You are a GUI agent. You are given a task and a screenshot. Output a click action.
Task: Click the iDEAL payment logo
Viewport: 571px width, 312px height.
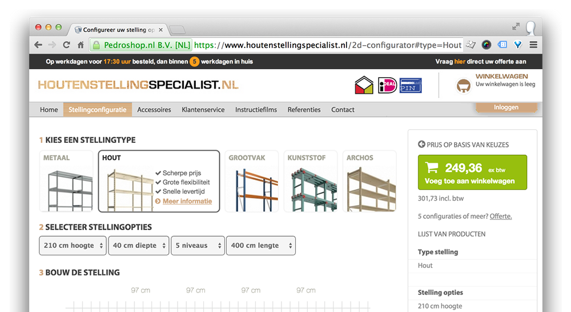387,85
